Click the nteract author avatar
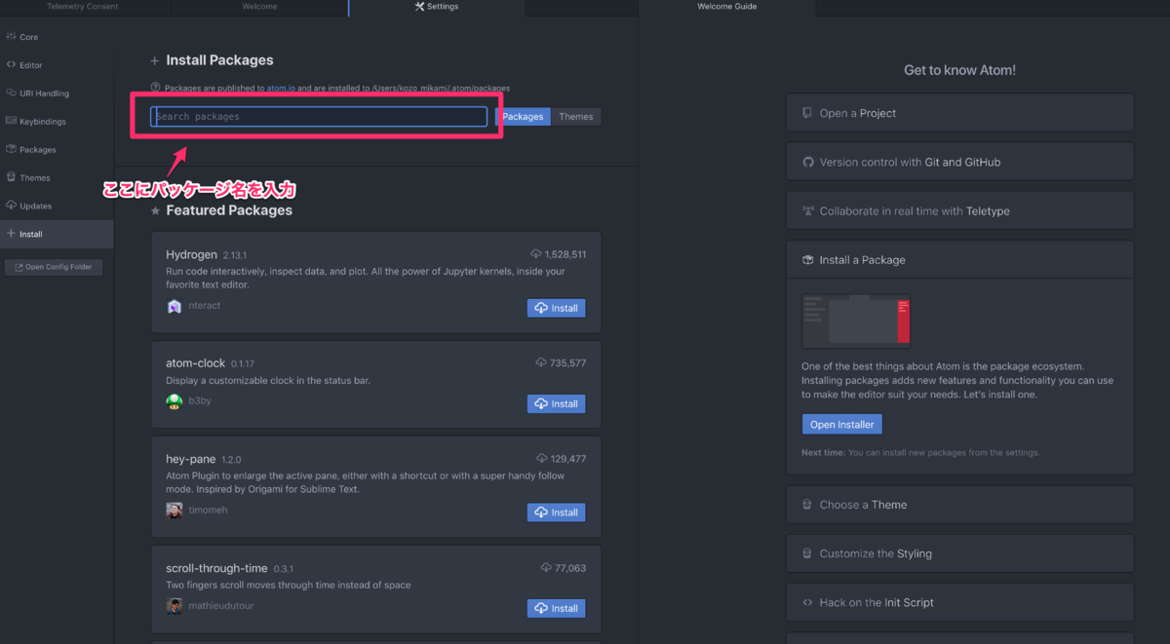Image resolution: width=1170 pixels, height=644 pixels. pos(175,306)
